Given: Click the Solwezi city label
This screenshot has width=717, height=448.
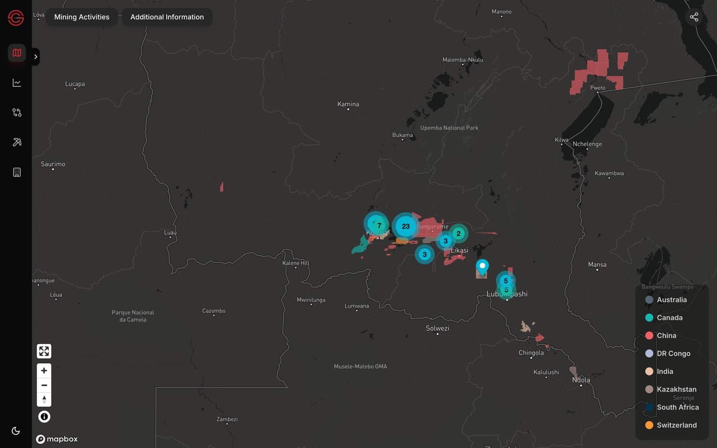Looking at the screenshot, I should coord(437,328).
